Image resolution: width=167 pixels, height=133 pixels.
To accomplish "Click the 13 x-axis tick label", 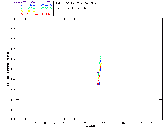I will click(94, 123).
